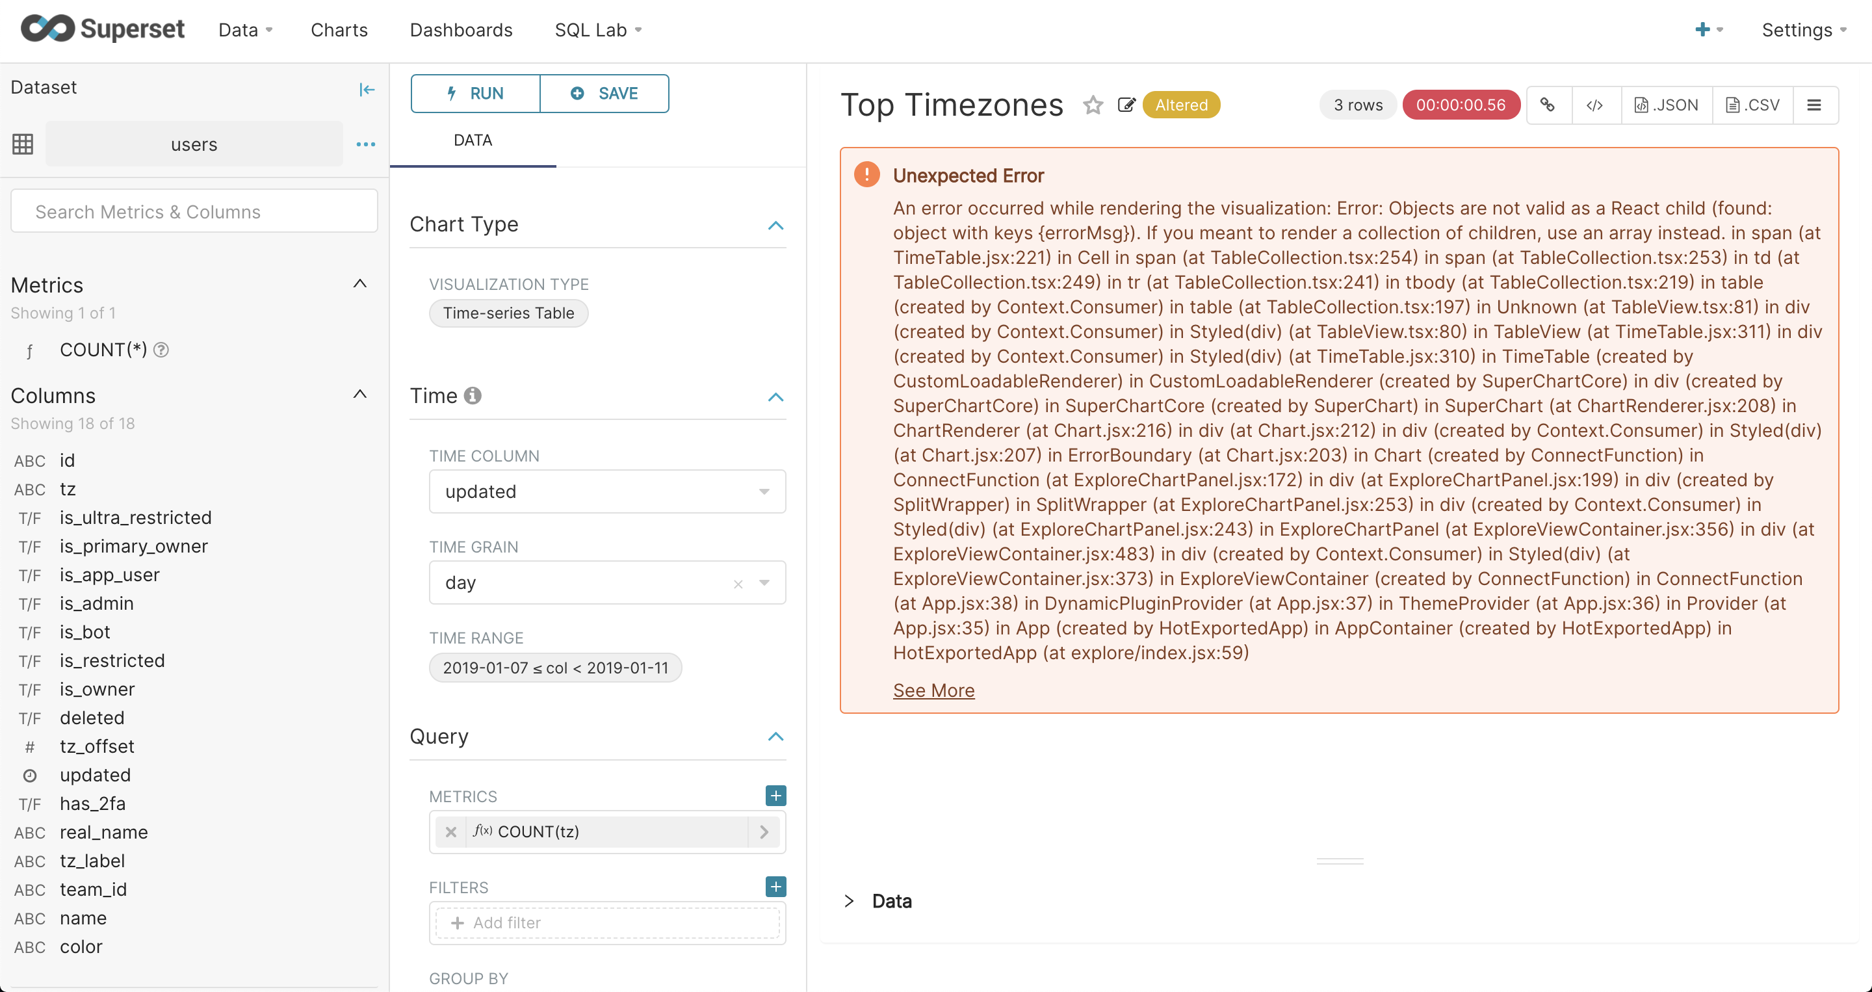
Task: Click the See More link in error
Action: pos(933,690)
